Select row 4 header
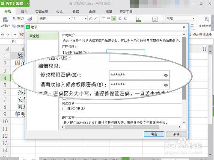Viewport: 214px width, 160px height. pos(5,78)
